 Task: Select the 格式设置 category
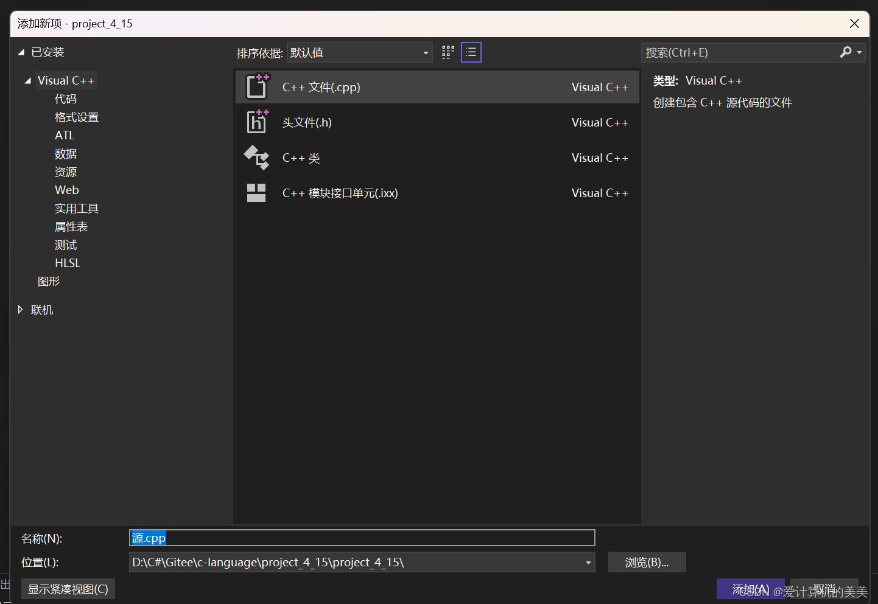click(77, 117)
